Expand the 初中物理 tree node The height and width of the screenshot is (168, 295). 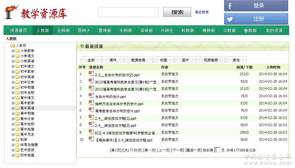point(13,87)
